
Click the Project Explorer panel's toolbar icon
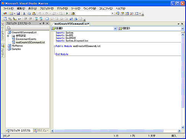tap(9, 28)
